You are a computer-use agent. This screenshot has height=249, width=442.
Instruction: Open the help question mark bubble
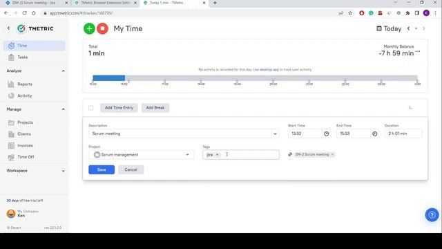tap(432, 215)
